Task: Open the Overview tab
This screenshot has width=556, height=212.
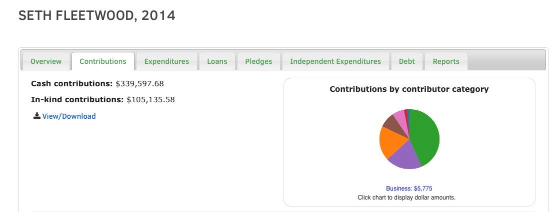Action: 46,61
